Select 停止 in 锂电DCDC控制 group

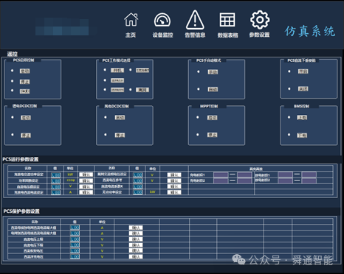26,135
